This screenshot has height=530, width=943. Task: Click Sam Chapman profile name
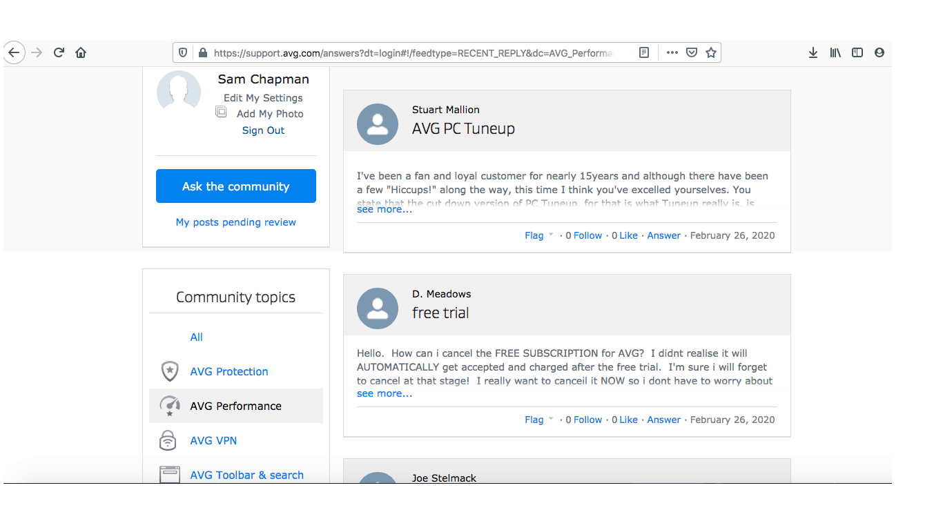point(264,79)
